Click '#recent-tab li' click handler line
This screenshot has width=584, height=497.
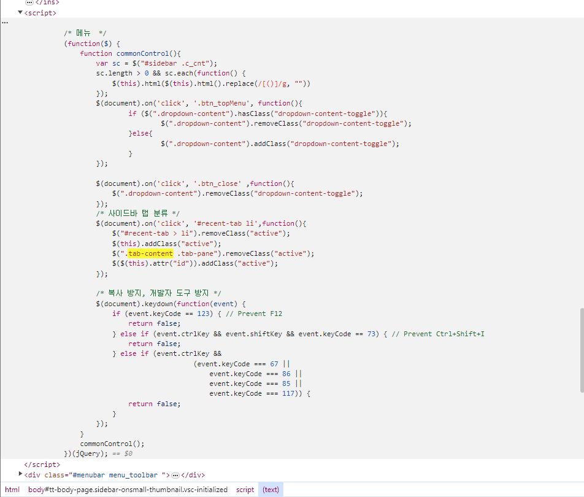click(201, 223)
